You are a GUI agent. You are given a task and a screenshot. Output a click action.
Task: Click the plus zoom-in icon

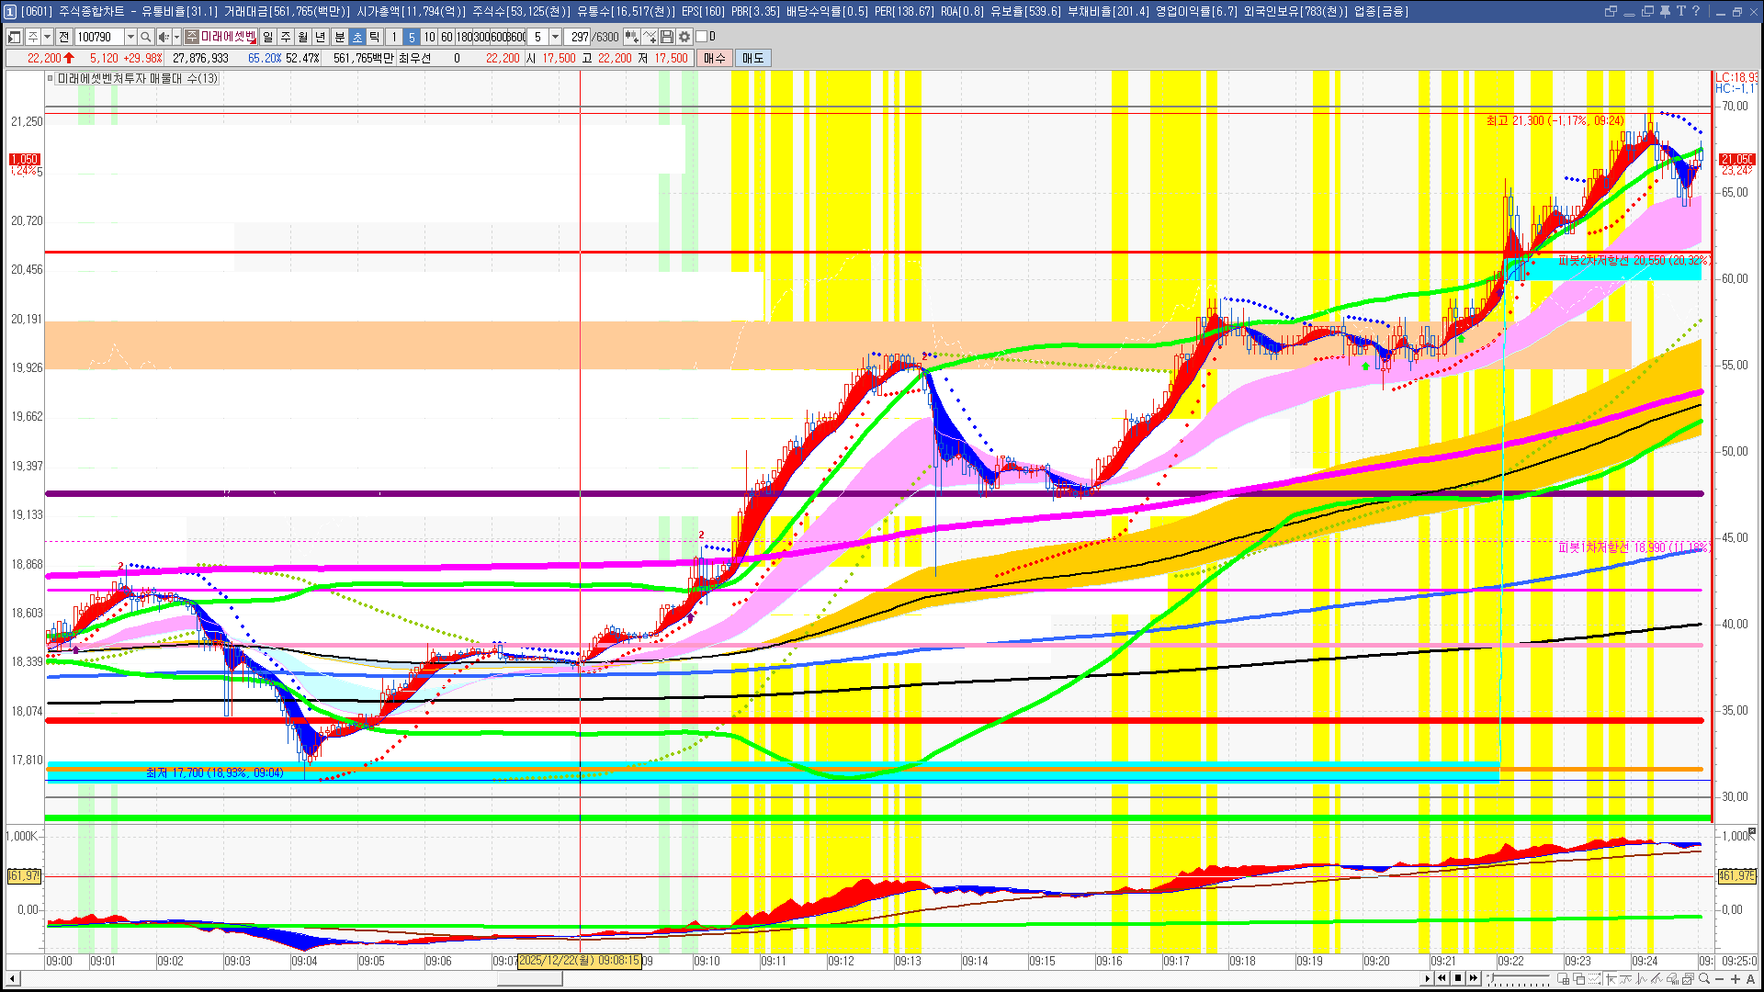1736,978
